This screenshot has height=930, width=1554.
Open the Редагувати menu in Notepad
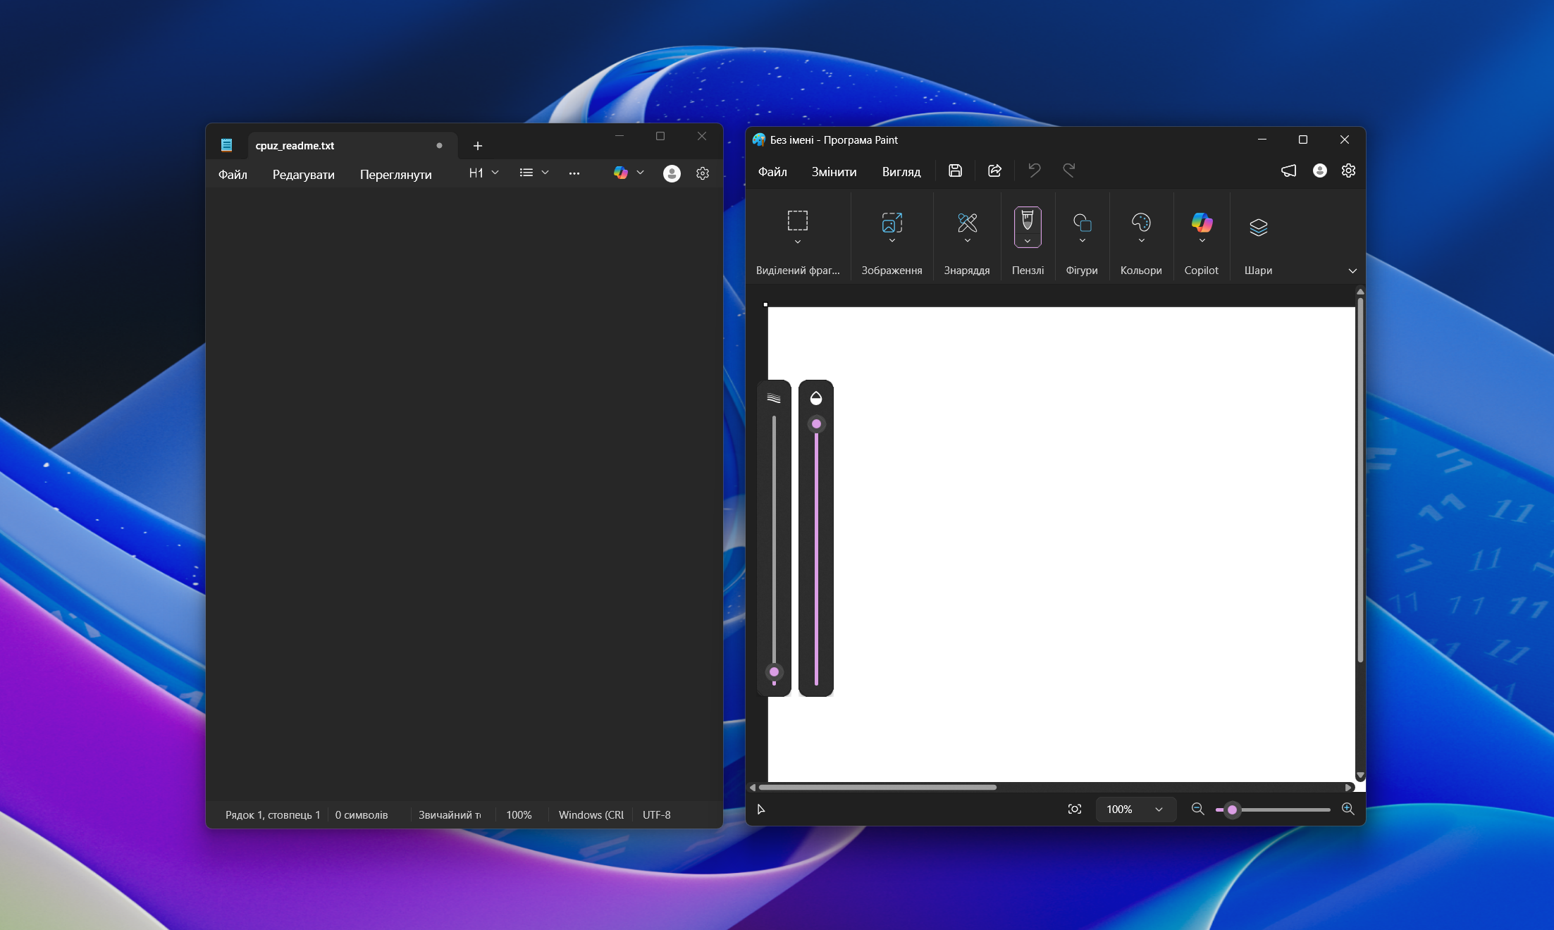click(x=303, y=175)
